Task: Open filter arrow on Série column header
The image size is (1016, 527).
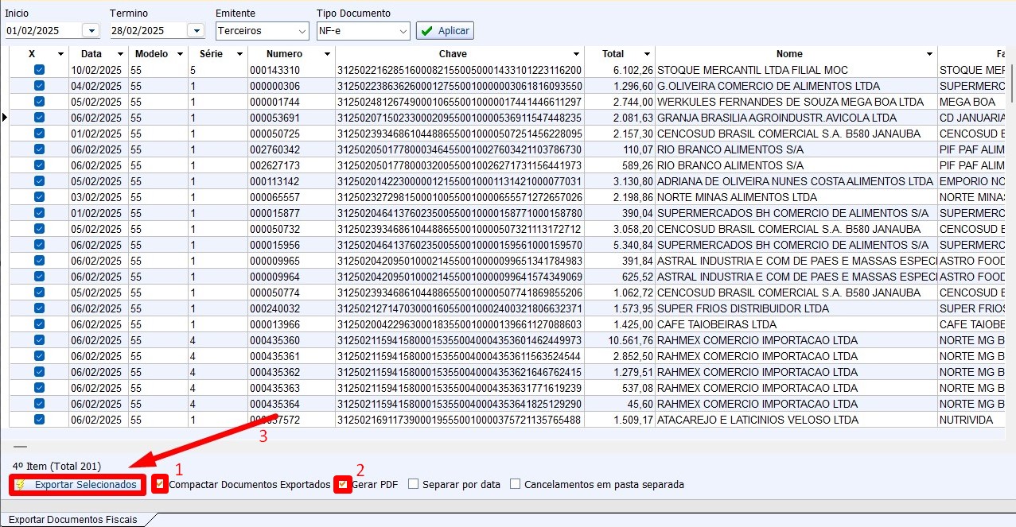Action: pyautogui.click(x=239, y=54)
